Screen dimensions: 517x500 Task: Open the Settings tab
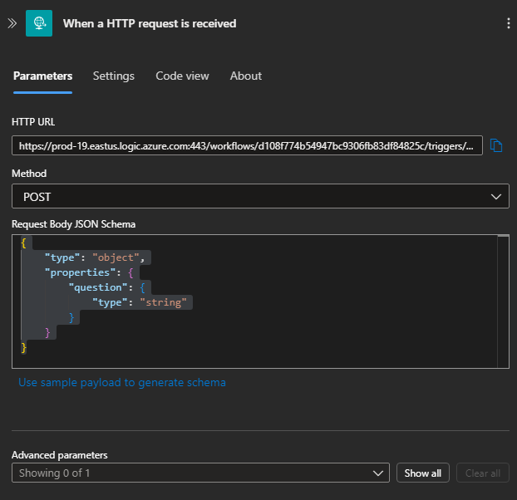tap(113, 76)
